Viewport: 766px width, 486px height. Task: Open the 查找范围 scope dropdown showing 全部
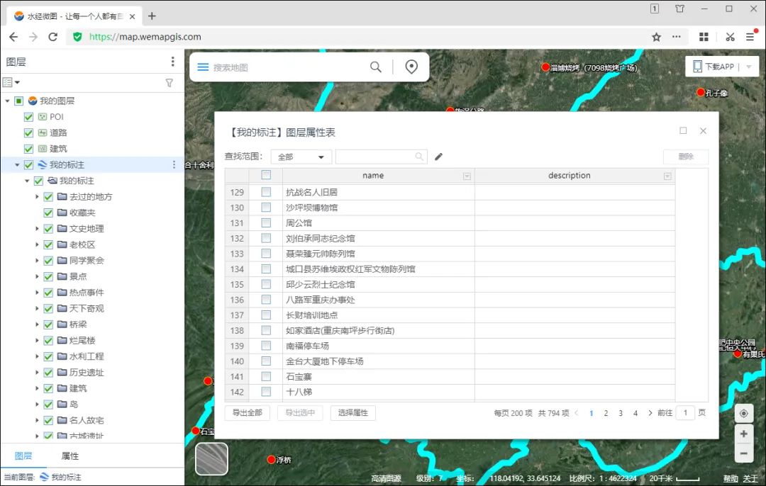(x=301, y=156)
